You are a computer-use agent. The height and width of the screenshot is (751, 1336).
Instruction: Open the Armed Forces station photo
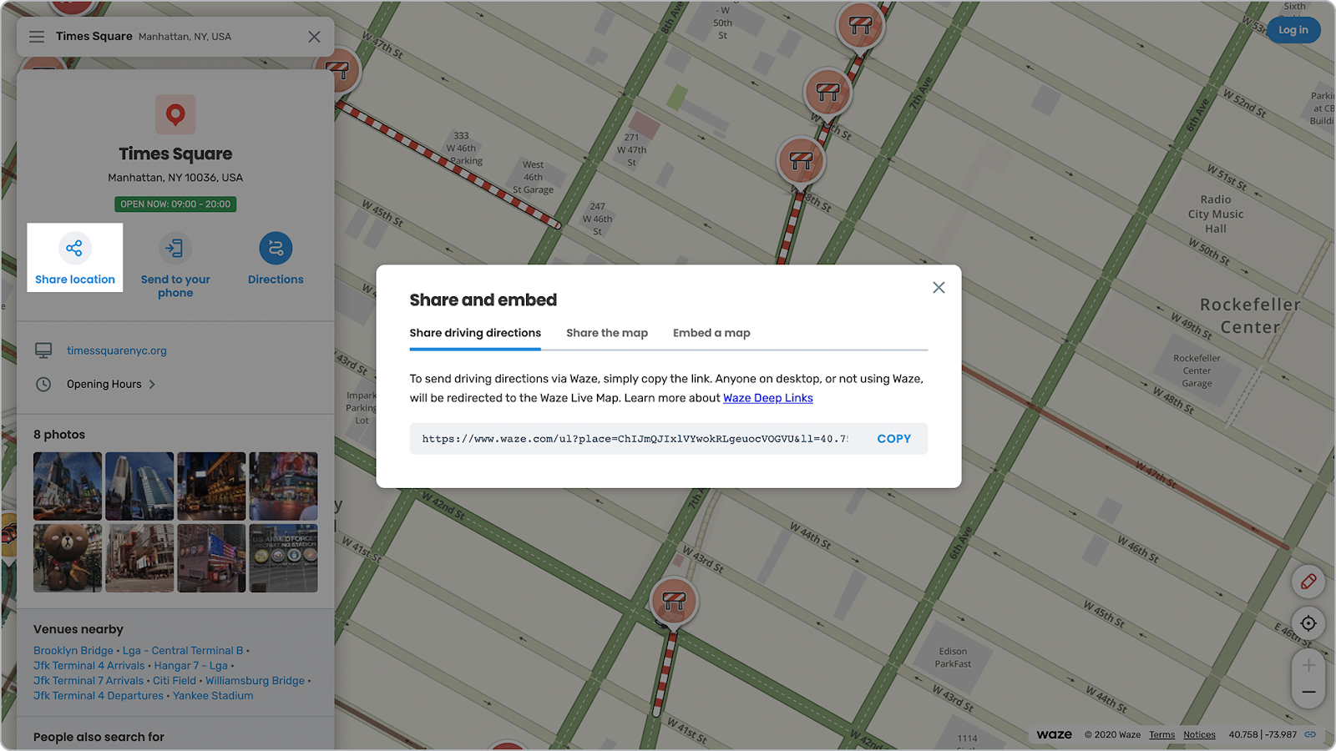[x=283, y=558]
